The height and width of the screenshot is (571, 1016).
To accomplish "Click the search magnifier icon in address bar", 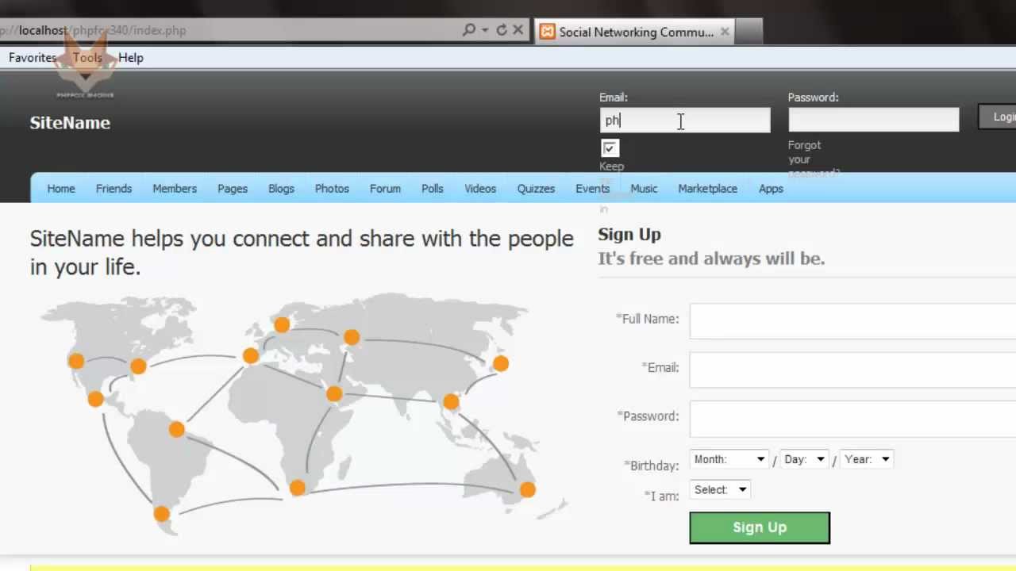I will point(468,30).
